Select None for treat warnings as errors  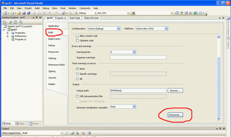77,68
